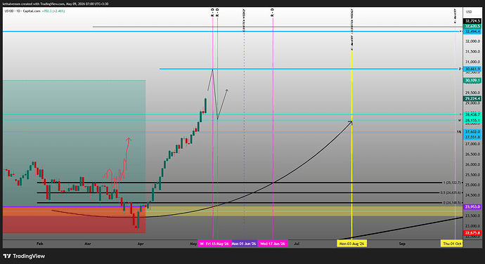Click the 30,109.1 green price label
Screen dimensions: 485x264
coord(472,80)
